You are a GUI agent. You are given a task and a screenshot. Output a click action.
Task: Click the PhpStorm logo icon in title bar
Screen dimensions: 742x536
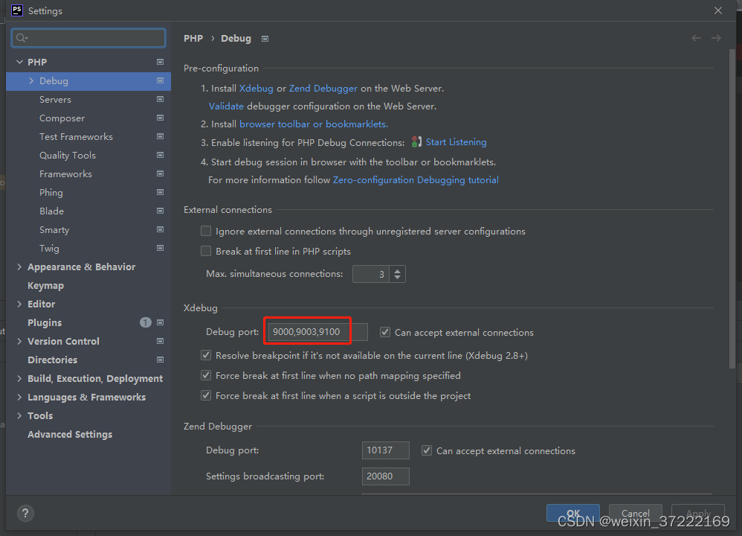(x=17, y=10)
